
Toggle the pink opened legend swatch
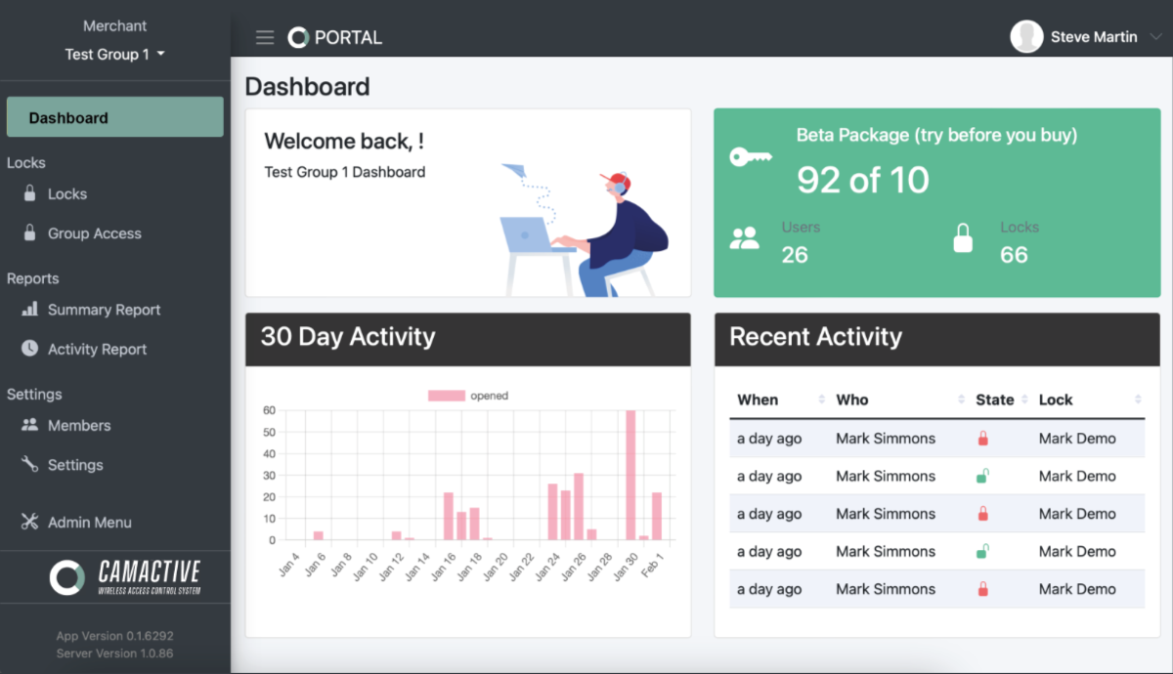point(446,396)
